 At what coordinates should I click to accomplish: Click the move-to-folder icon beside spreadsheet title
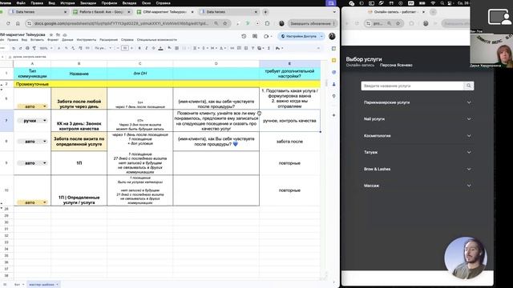point(58,34)
